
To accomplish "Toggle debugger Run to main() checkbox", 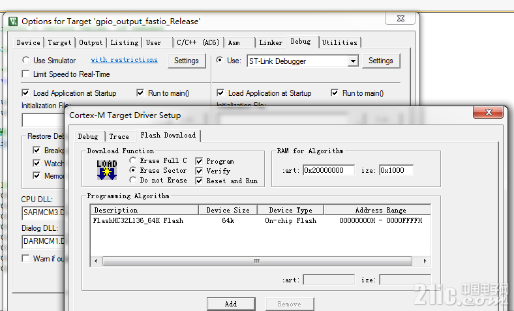I will click(335, 93).
